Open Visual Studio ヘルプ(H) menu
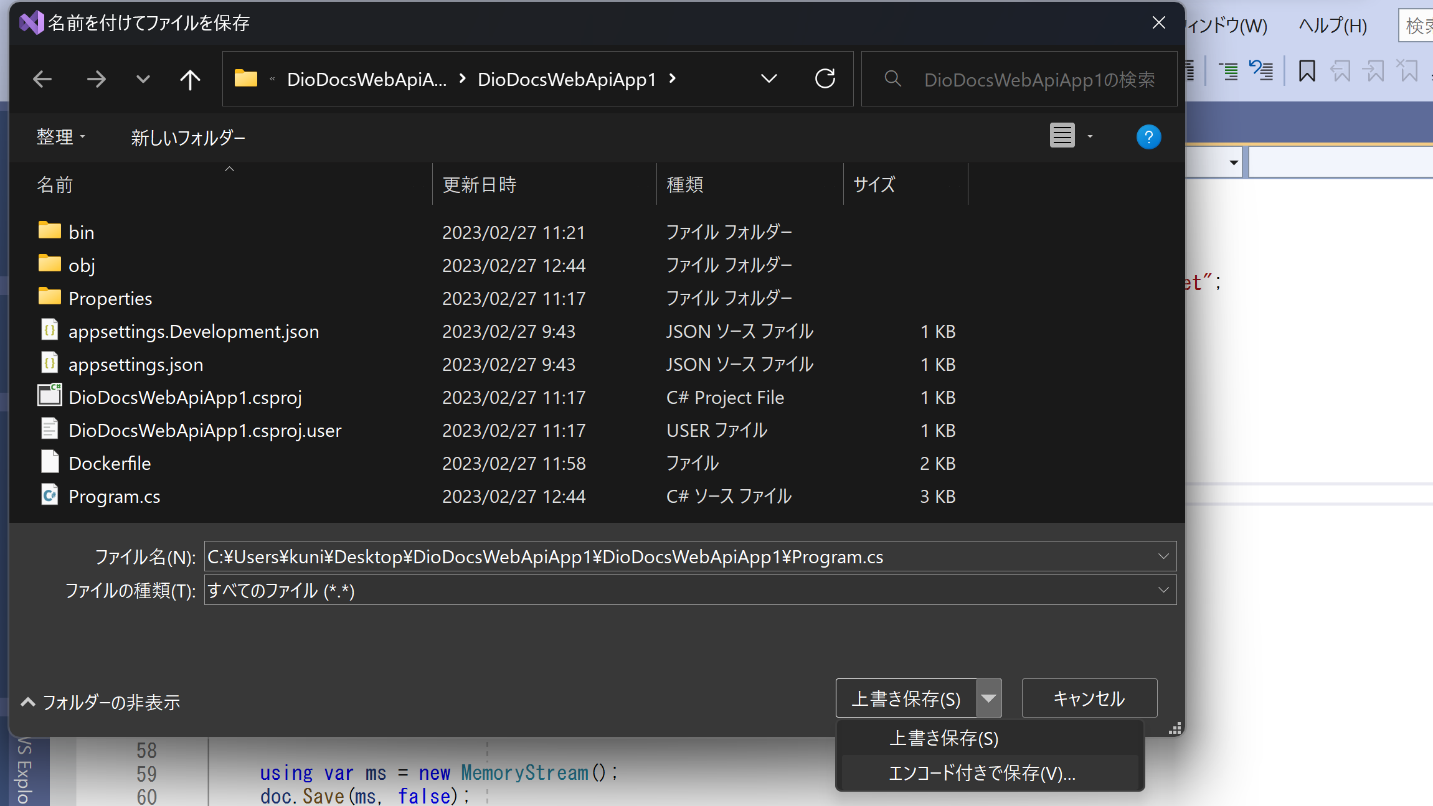Screen dimensions: 1433x806 pyautogui.click(x=1333, y=26)
